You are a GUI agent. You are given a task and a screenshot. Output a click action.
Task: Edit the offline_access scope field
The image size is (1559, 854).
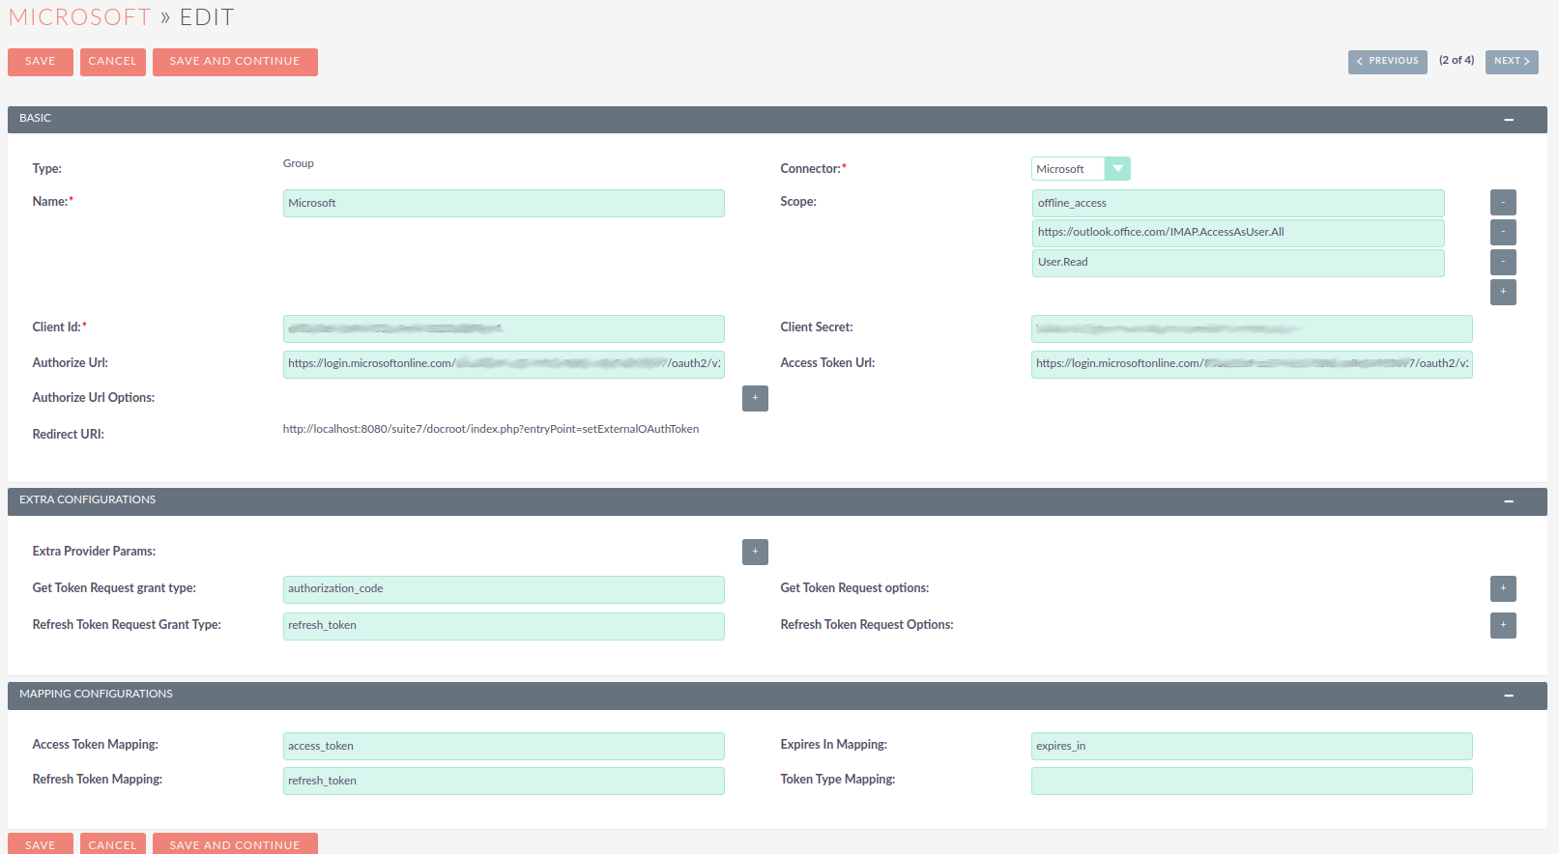1238,203
